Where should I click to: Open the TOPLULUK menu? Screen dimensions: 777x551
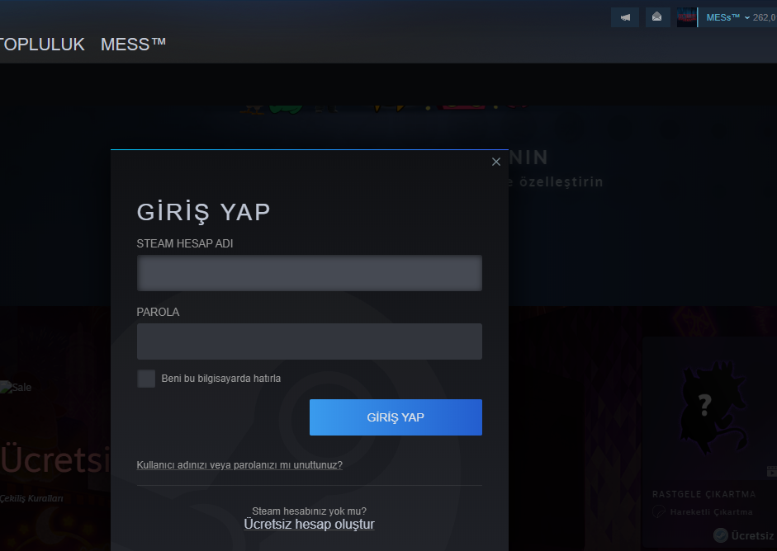[x=41, y=45]
